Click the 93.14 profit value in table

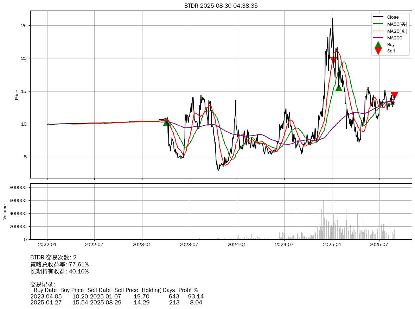[x=196, y=296]
